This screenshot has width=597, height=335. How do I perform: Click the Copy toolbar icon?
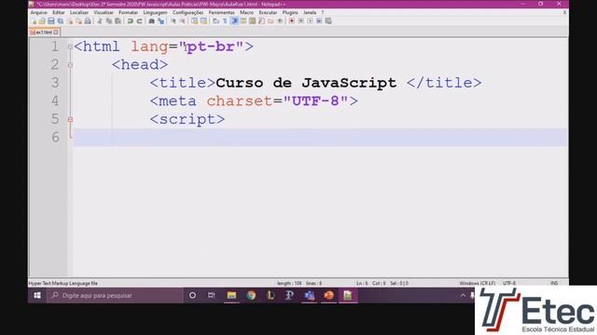pos(109,21)
